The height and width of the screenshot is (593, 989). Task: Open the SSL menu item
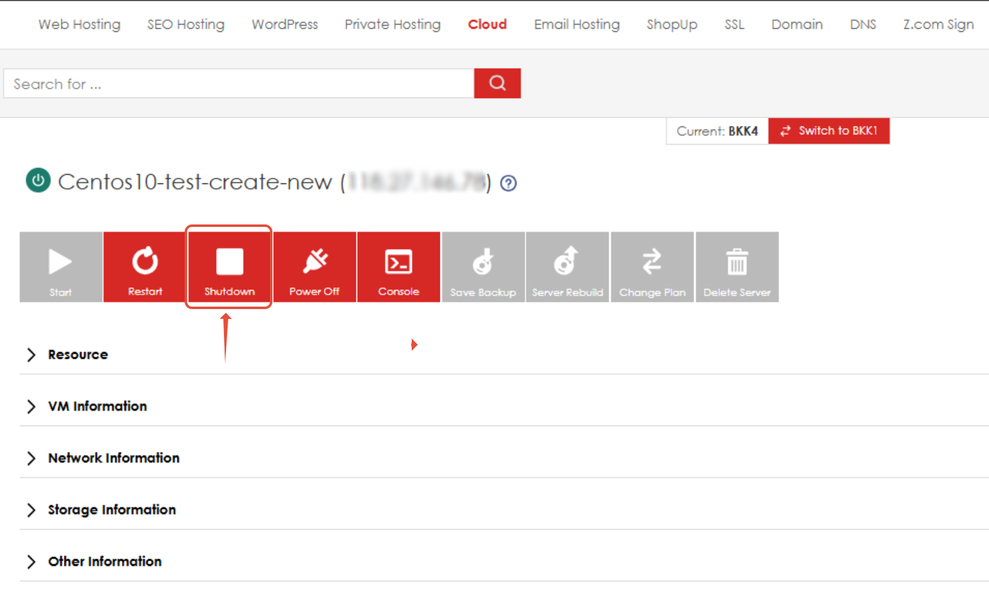tap(734, 25)
